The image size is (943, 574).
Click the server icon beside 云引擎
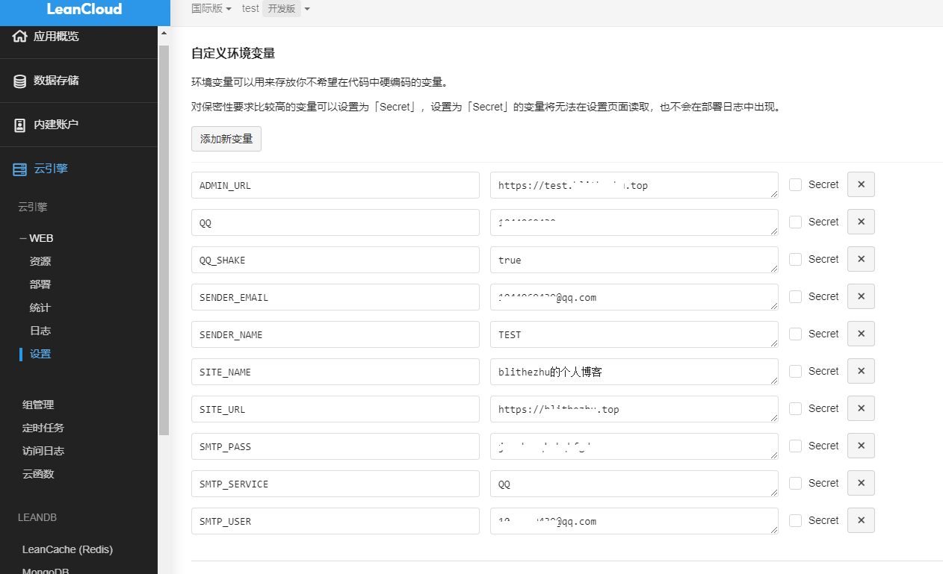20,169
